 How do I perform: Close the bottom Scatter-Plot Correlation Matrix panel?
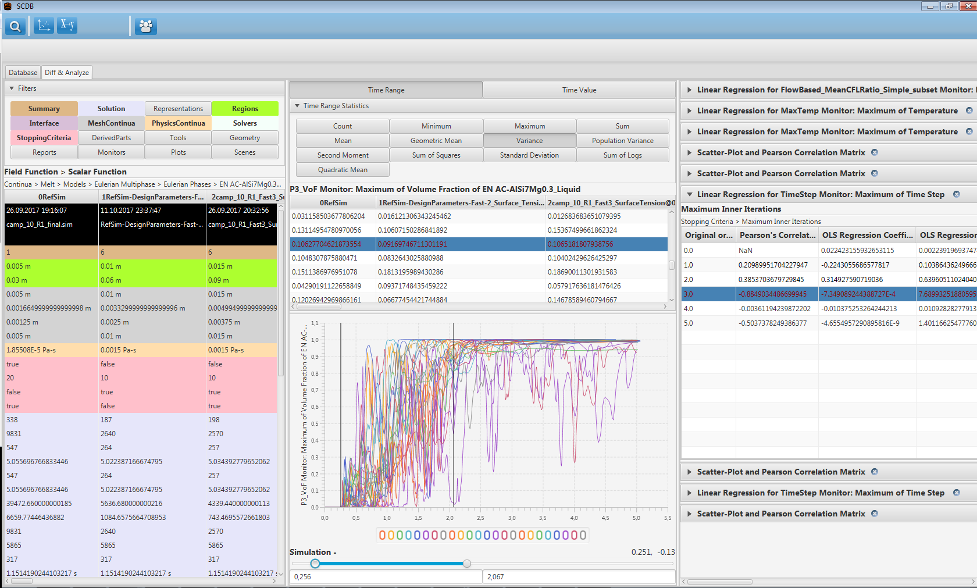(x=875, y=514)
